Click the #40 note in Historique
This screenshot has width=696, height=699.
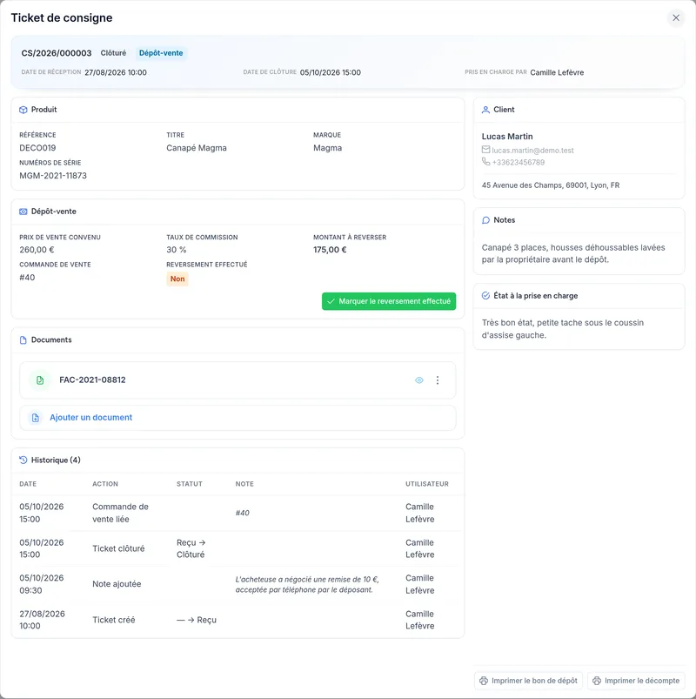click(243, 513)
